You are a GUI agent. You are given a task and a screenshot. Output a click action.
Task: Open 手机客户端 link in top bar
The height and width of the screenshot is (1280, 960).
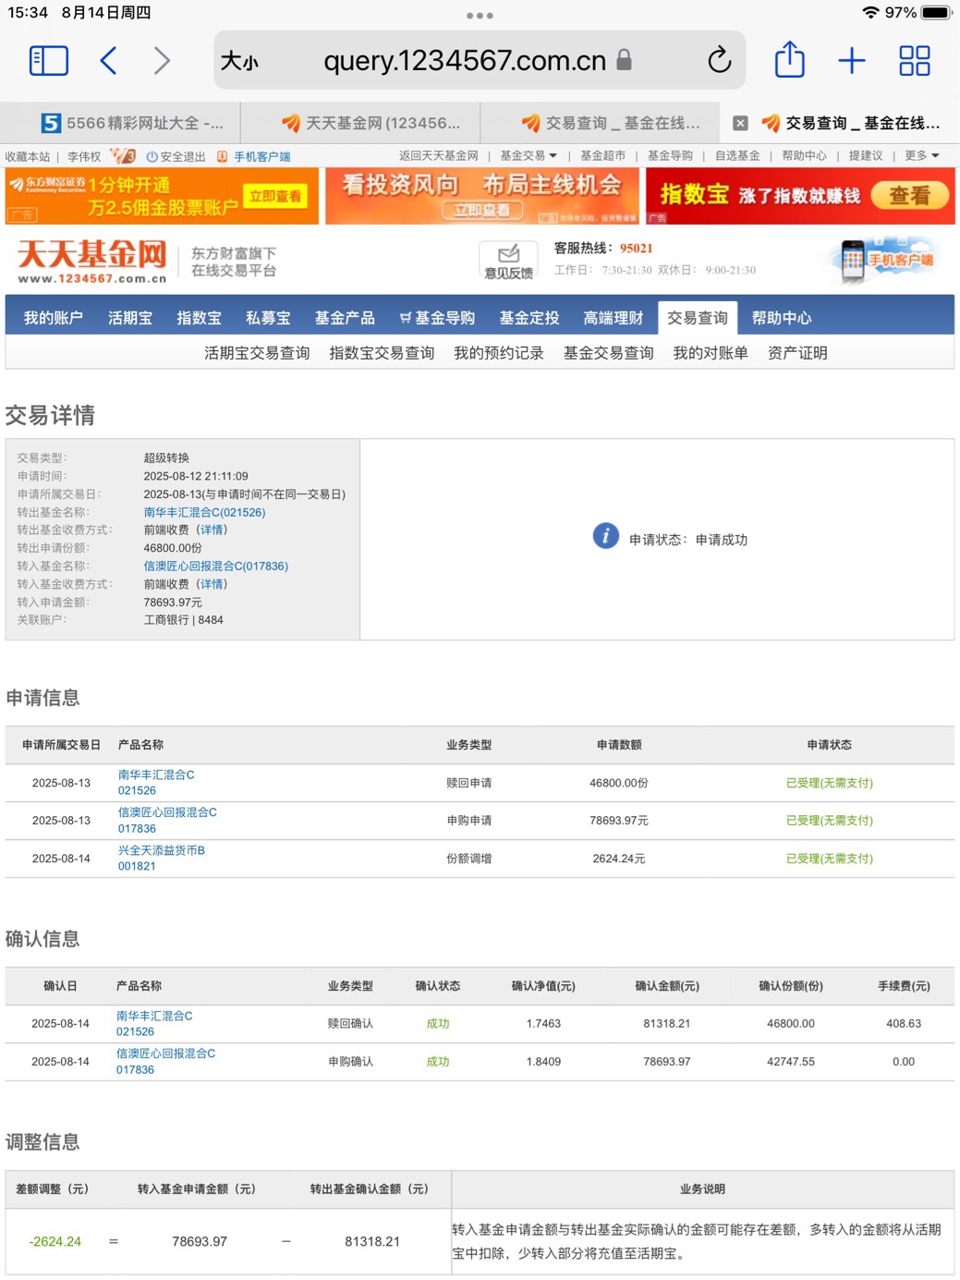pyautogui.click(x=254, y=156)
